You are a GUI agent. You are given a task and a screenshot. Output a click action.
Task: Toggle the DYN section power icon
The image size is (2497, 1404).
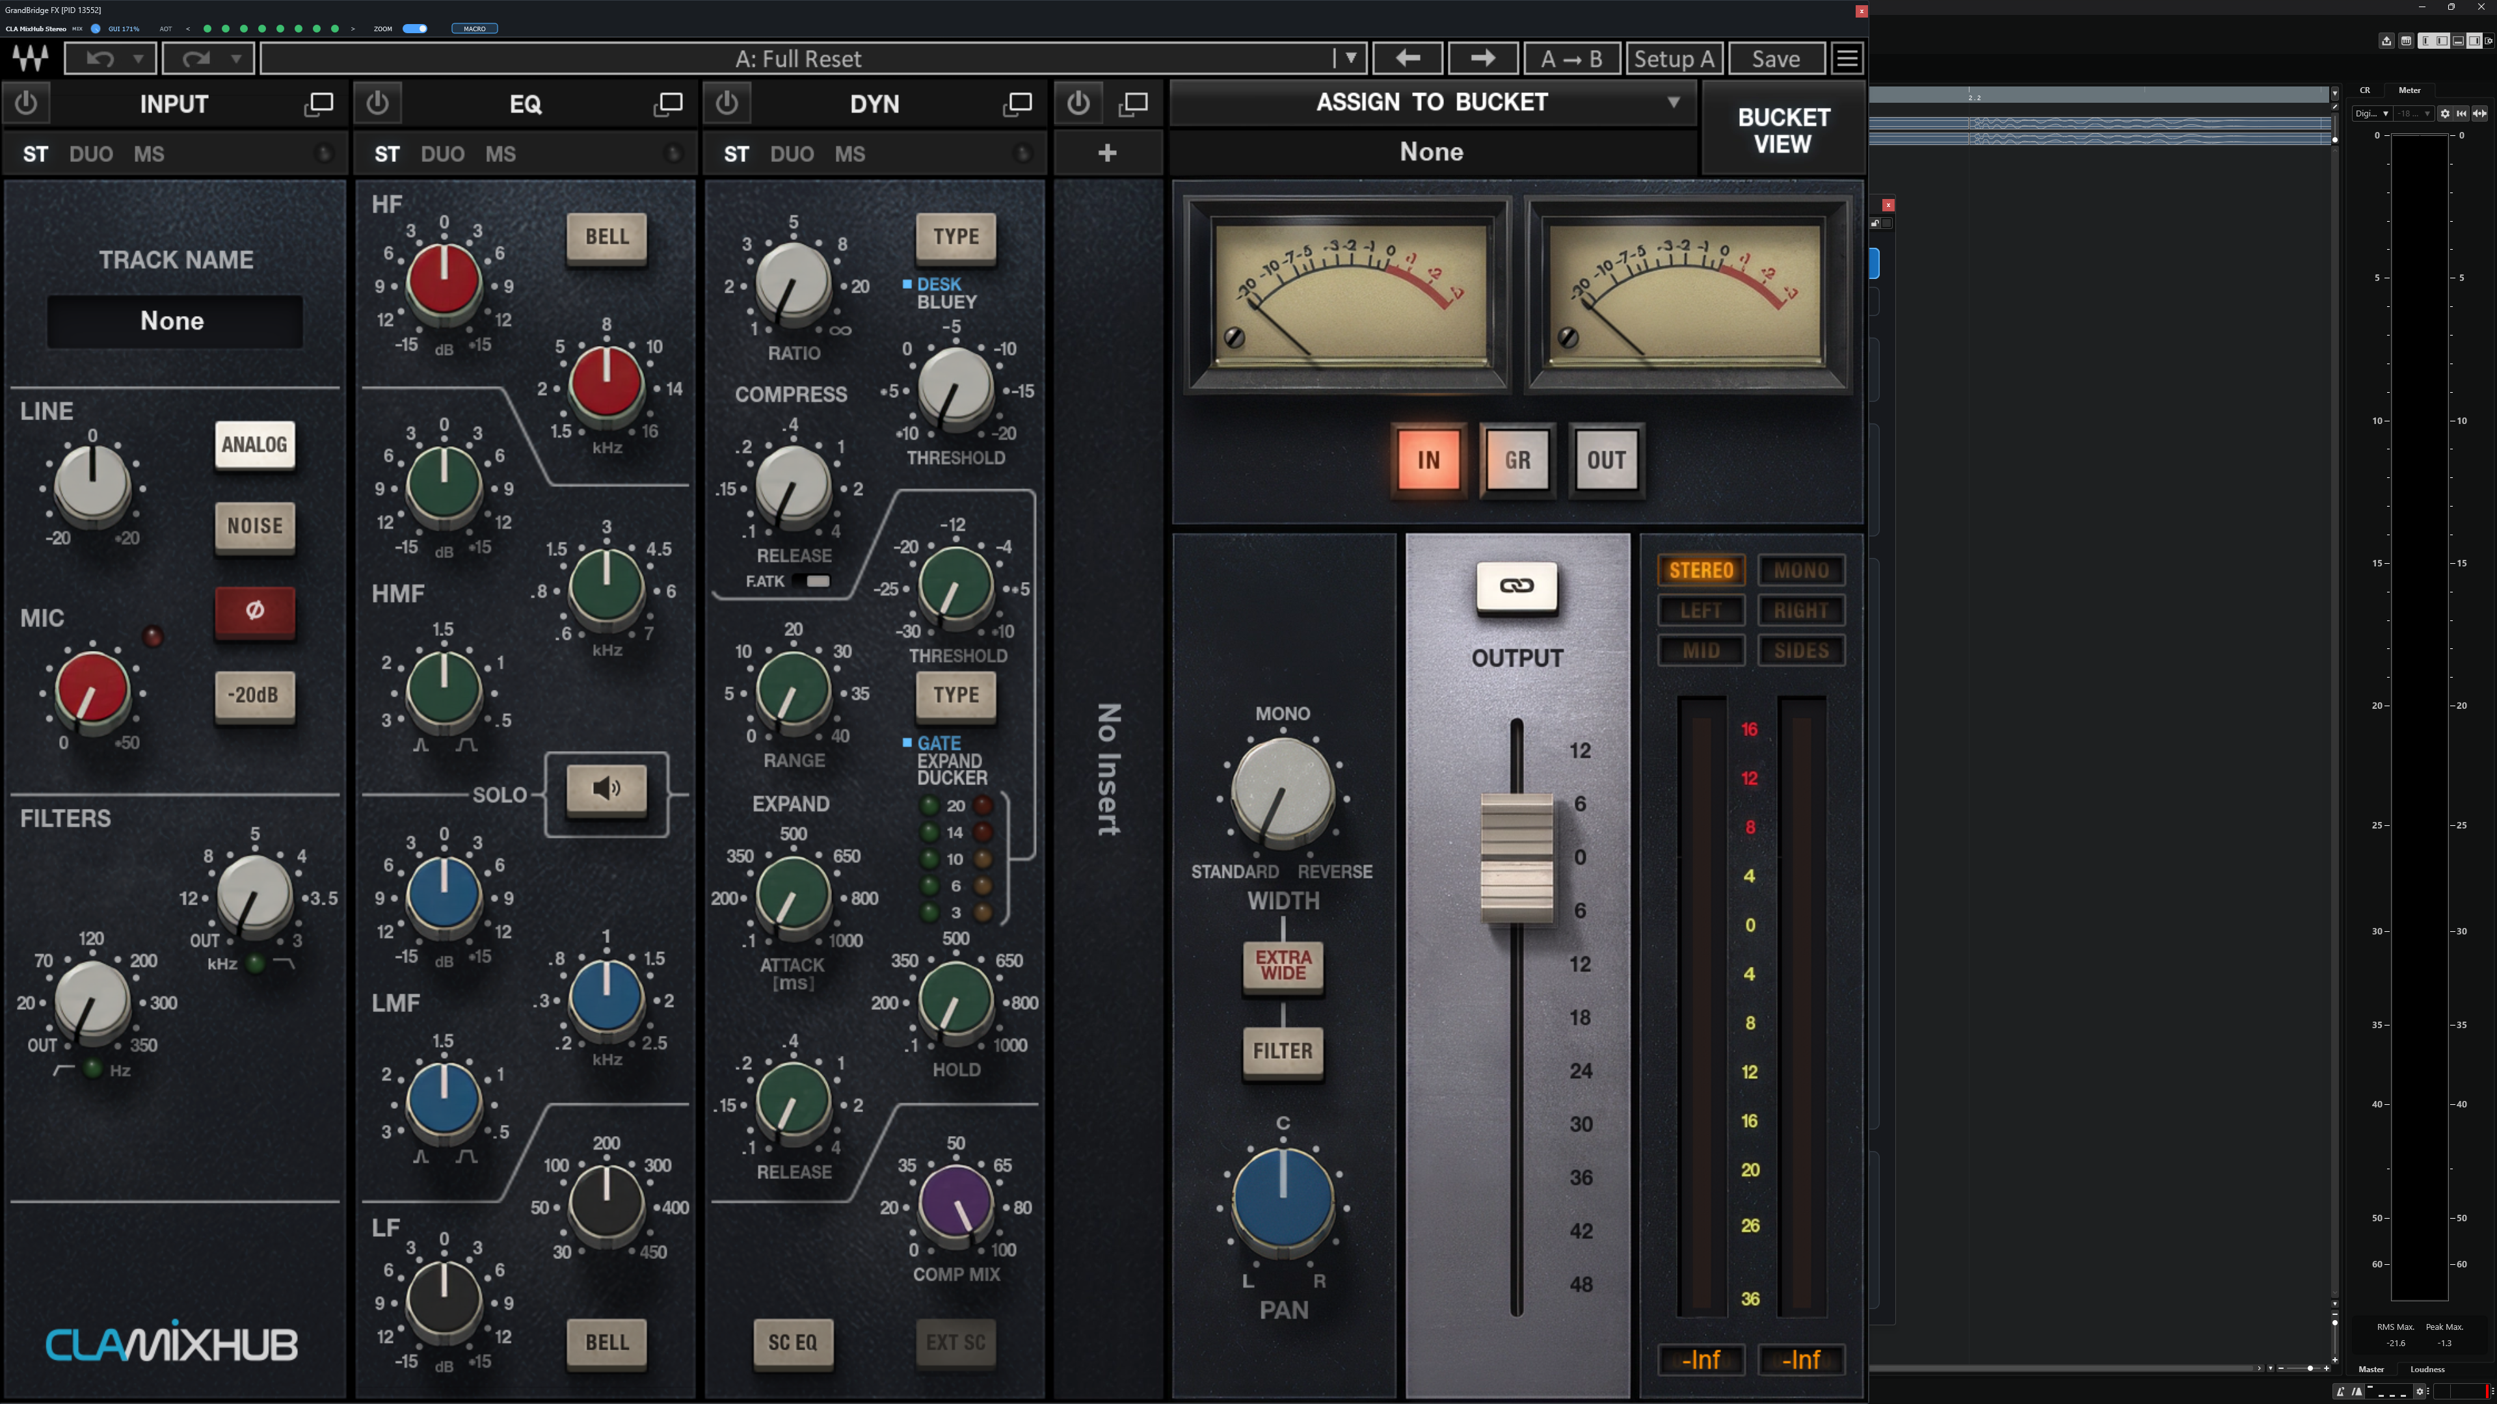click(x=727, y=103)
